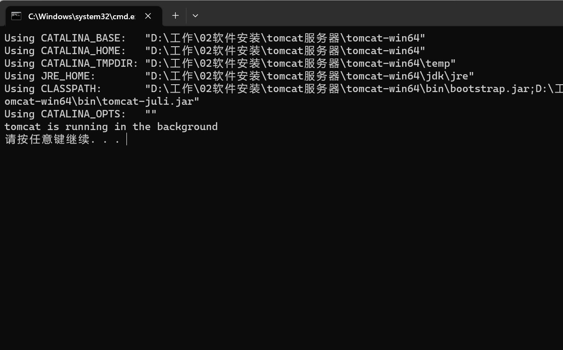Expand the new-tab profile dropdown chevron
This screenshot has height=350, width=563.
tap(195, 16)
